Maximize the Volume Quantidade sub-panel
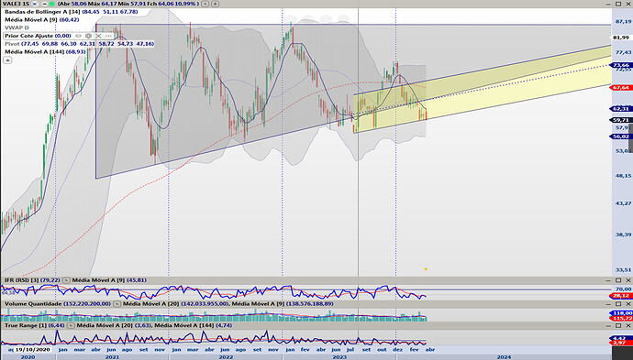This screenshot has width=633, height=360. pos(618,303)
